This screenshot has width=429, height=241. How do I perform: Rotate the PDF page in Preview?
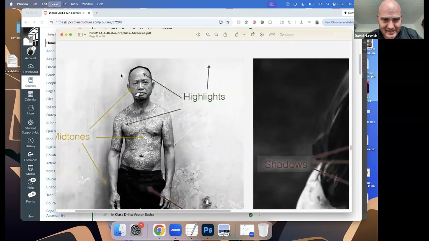[x=253, y=34]
